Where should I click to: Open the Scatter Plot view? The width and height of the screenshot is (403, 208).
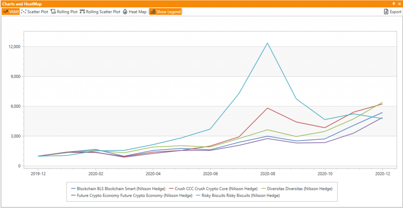(35, 12)
